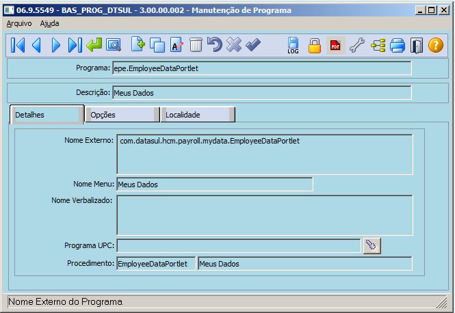Click the Nome Verbalizado label
455x313 pixels.
coord(82,200)
